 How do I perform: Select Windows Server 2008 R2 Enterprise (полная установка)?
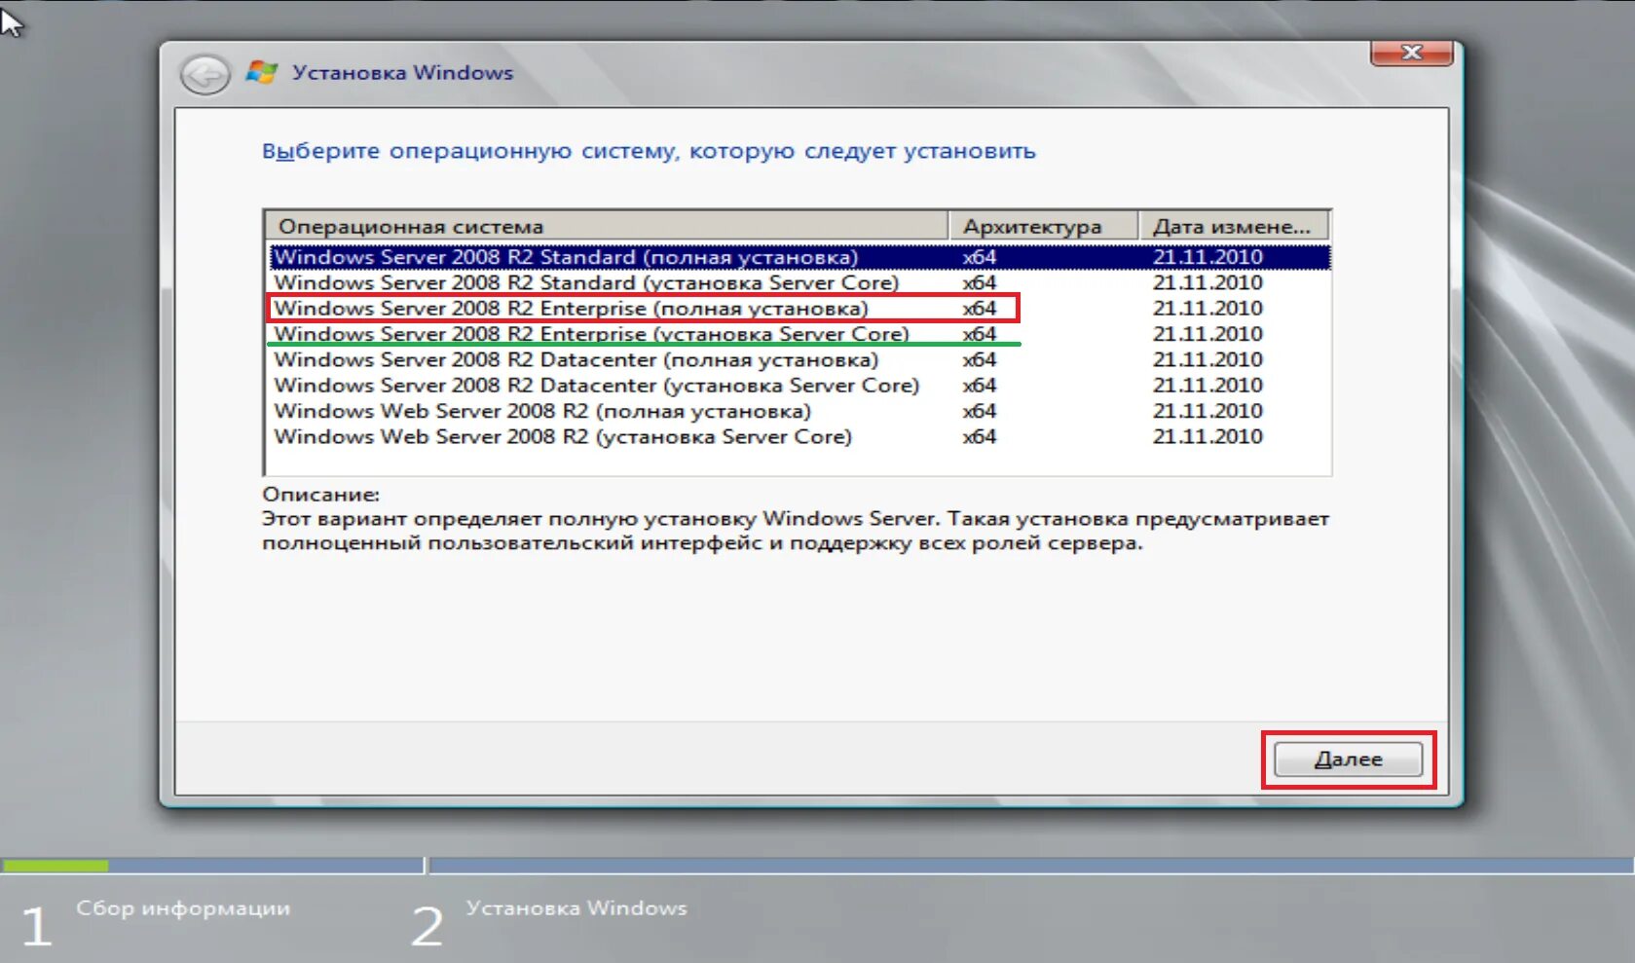click(799, 309)
